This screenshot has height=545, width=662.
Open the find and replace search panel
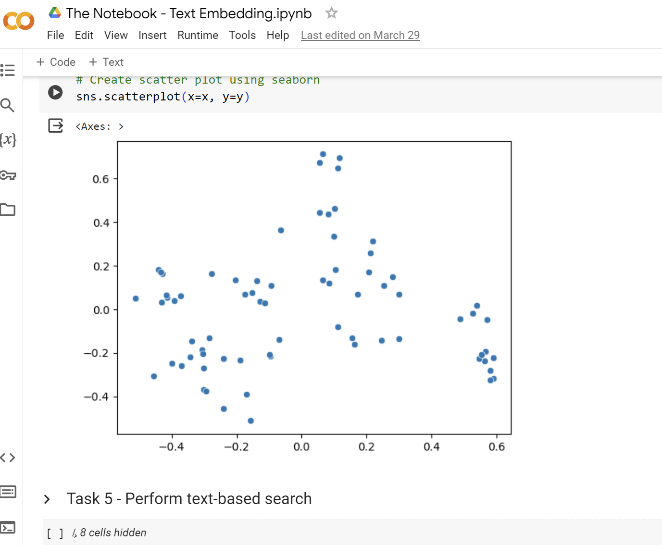click(8, 105)
